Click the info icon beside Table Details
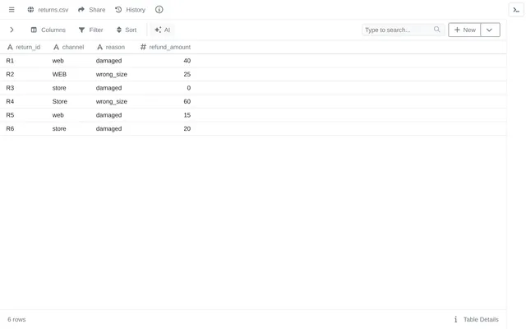 (x=455, y=319)
